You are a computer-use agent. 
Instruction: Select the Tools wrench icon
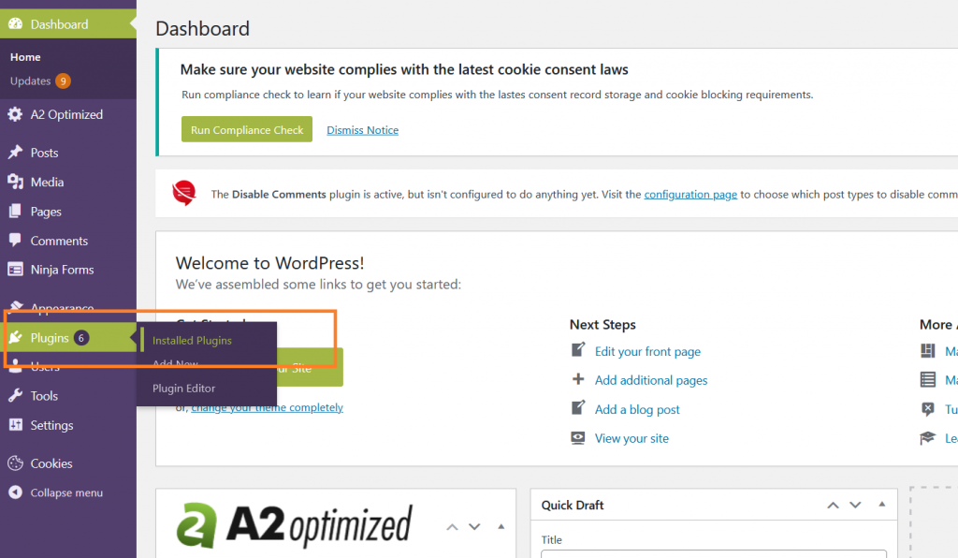click(15, 395)
